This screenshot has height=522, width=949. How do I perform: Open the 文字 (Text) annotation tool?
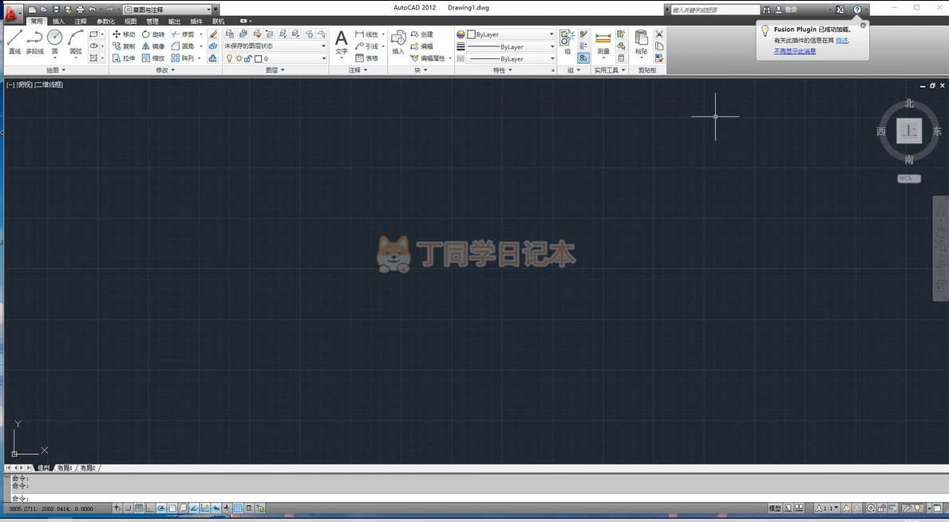pos(341,42)
